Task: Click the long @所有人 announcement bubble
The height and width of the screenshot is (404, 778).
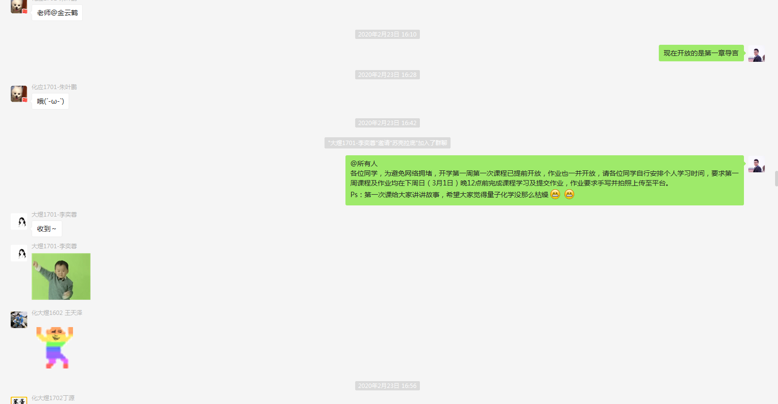Action: 544,180
